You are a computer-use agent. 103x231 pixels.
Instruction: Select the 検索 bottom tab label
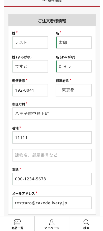pos(86,228)
